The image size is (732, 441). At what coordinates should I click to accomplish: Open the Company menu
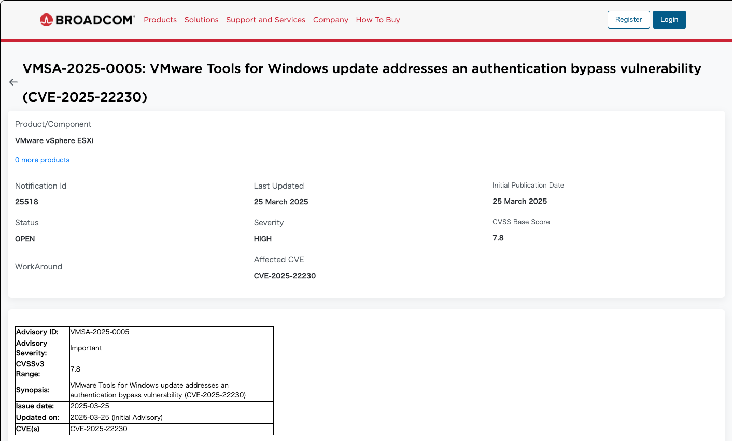tap(331, 20)
